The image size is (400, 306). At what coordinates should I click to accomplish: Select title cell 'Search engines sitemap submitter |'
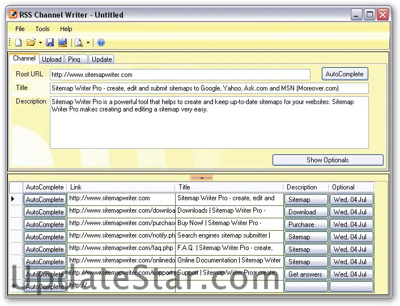coord(229,236)
